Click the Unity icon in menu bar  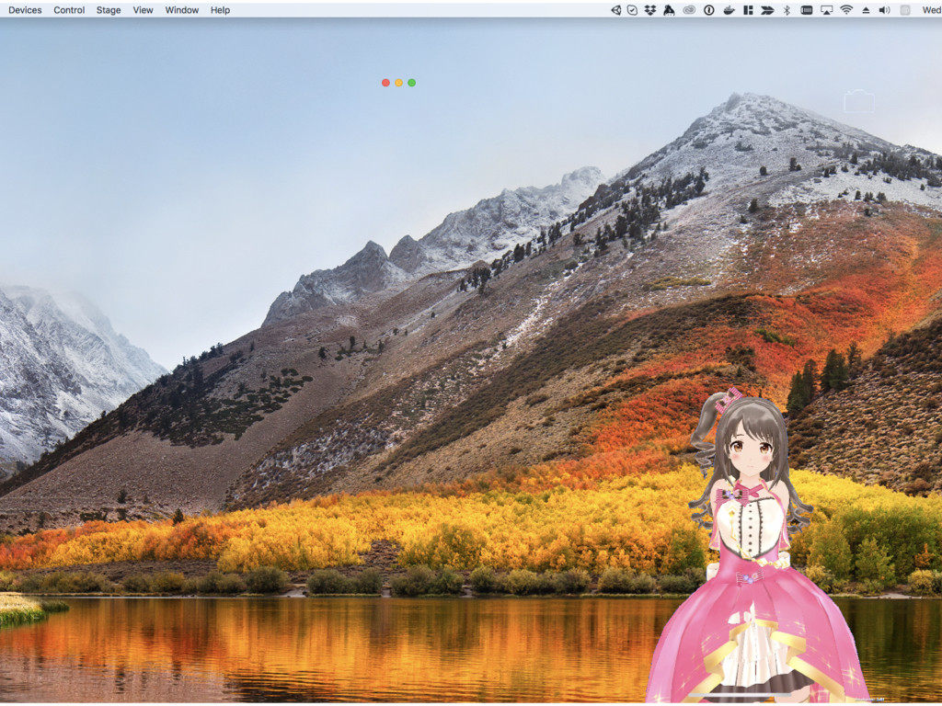point(615,10)
